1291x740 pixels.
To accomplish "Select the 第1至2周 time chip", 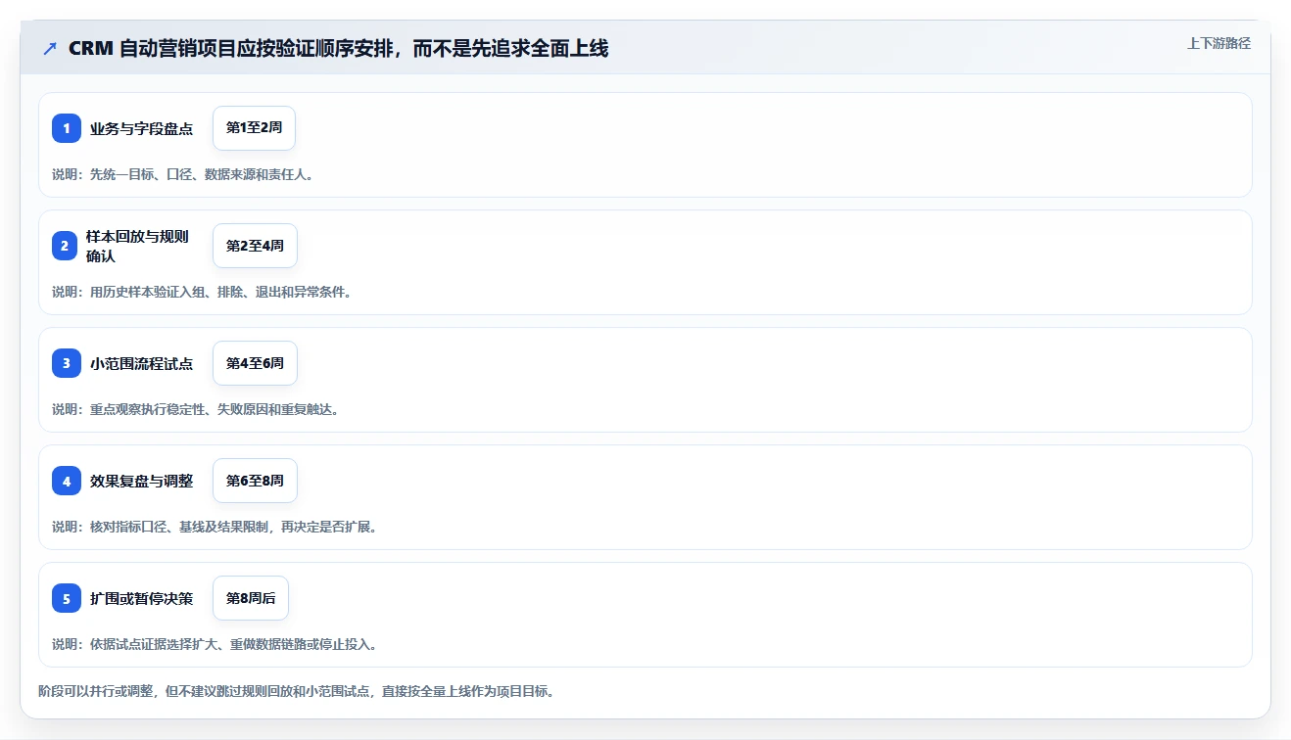I will coord(254,128).
